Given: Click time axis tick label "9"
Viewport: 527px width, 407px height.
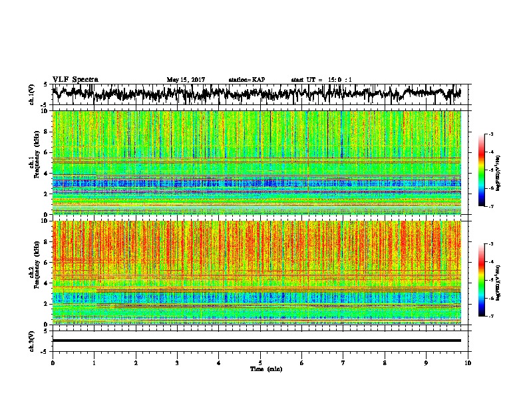Looking at the screenshot, I should [426, 363].
